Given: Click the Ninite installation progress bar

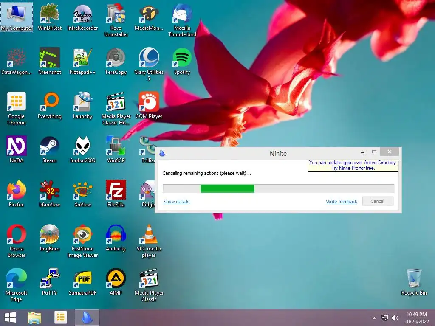Looking at the screenshot, I should (x=278, y=189).
